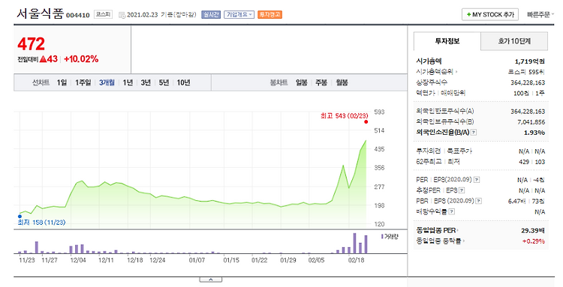This screenshot has width=563, height=287.
Task: Select the 1일 line chart period
Action: pos(62,82)
